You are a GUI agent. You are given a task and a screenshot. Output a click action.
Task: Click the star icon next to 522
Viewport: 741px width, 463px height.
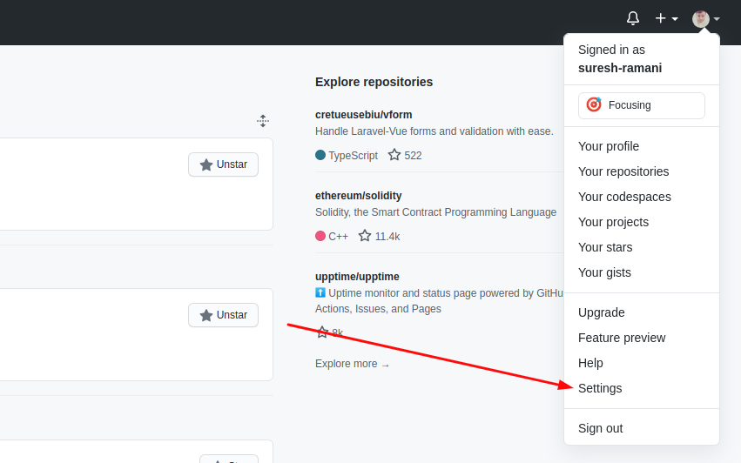coord(394,155)
